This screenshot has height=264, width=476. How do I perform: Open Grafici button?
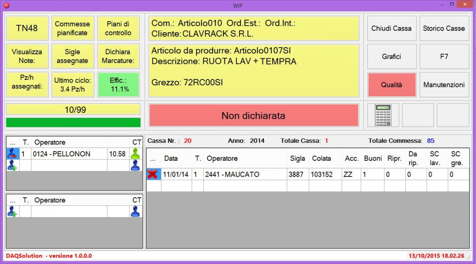[392, 56]
